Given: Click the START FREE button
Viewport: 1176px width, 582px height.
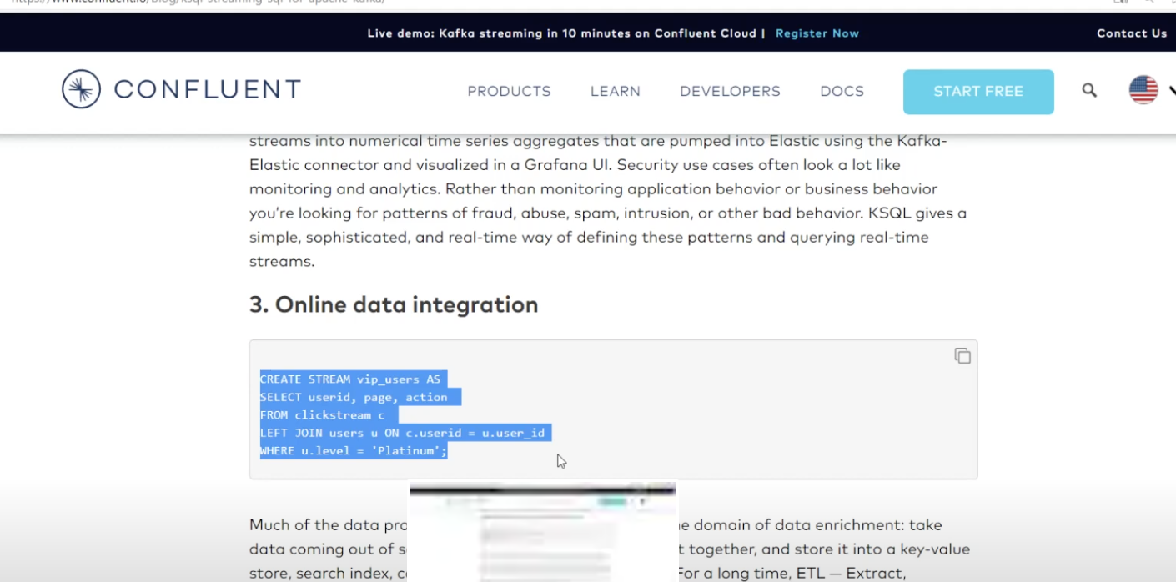Looking at the screenshot, I should [978, 92].
